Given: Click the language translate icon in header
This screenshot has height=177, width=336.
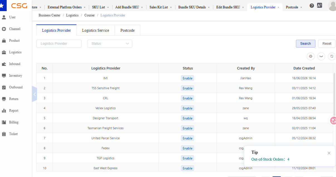Looking at the screenshot, I should [x=320, y=5].
